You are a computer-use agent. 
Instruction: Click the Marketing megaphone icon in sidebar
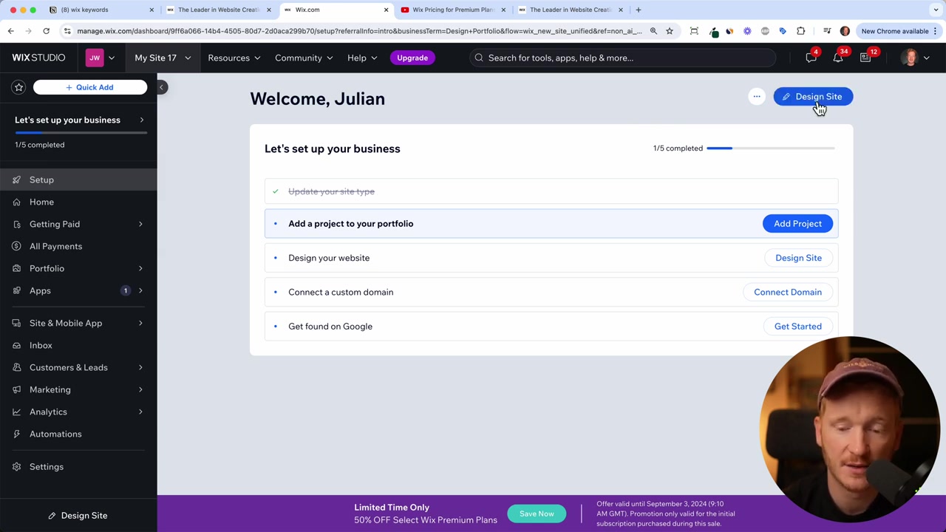coord(16,389)
